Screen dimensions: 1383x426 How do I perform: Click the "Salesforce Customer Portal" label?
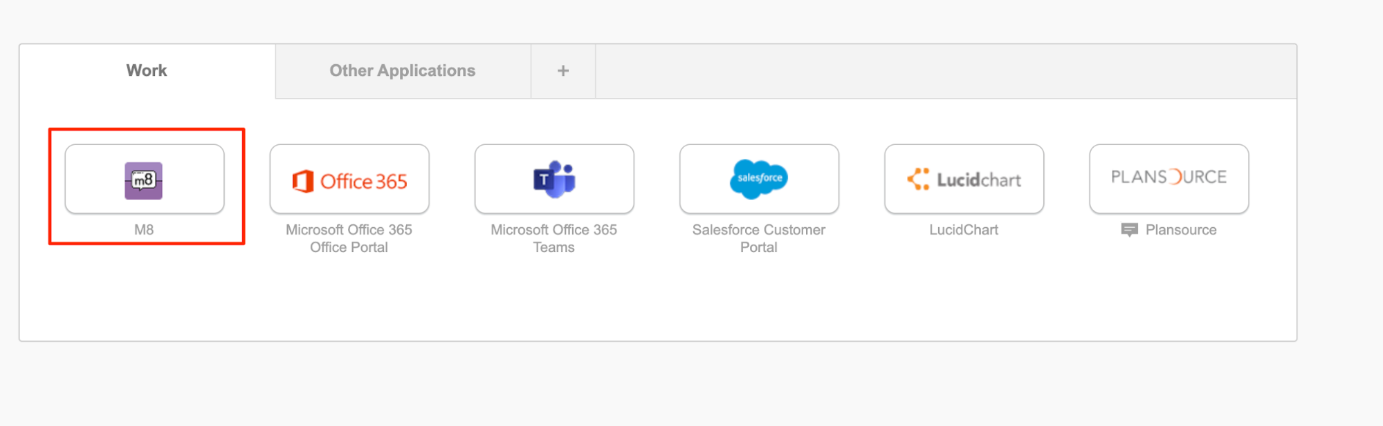pyautogui.click(x=759, y=238)
